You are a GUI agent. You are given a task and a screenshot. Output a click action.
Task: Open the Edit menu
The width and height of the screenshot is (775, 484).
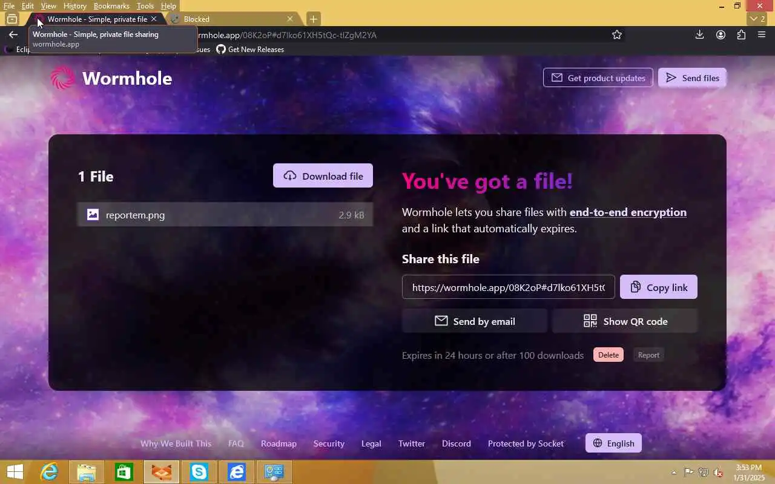pos(28,6)
